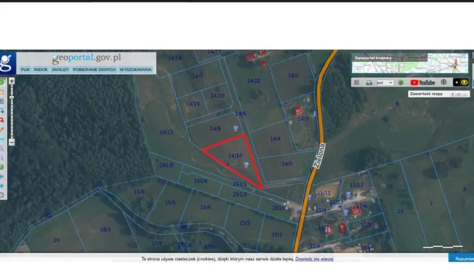The width and height of the screenshot is (474, 276).
Task: Click parcel label 14/2
Action: click(293, 76)
